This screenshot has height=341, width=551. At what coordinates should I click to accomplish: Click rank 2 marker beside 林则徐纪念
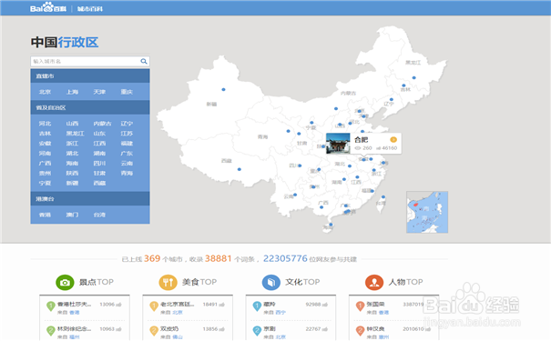point(51,331)
